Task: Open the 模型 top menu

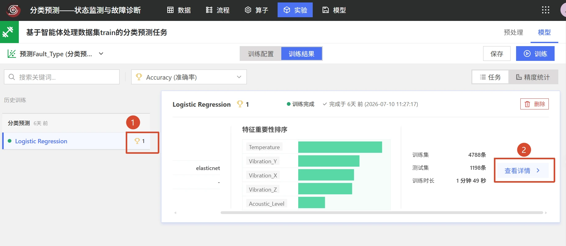Action: [x=334, y=10]
